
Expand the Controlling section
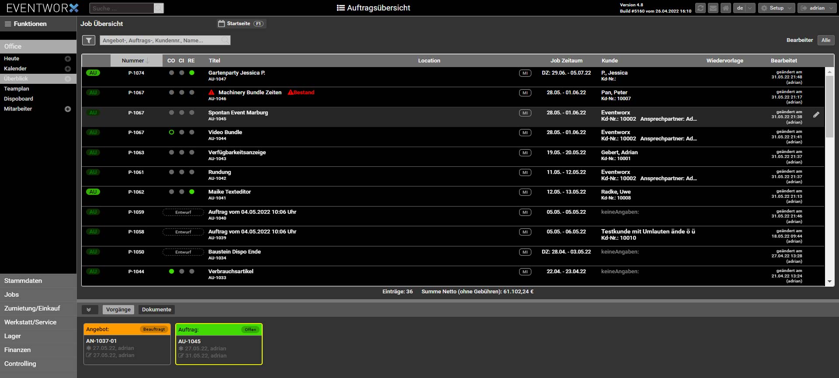[x=38, y=364]
